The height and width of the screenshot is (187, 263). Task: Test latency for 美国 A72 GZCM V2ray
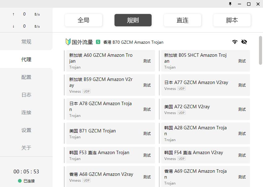coord(242,109)
